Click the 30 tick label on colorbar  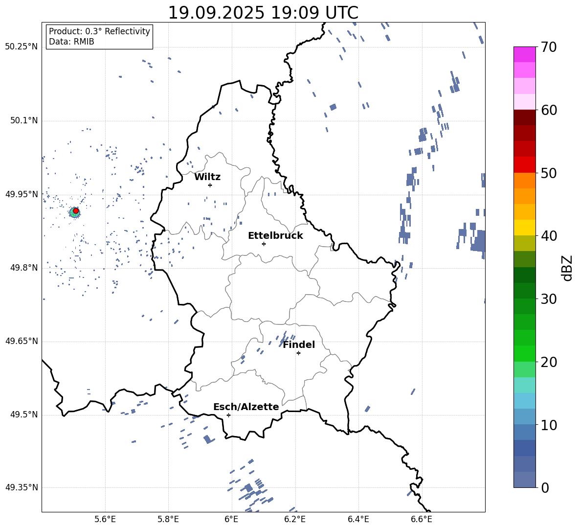(x=549, y=299)
